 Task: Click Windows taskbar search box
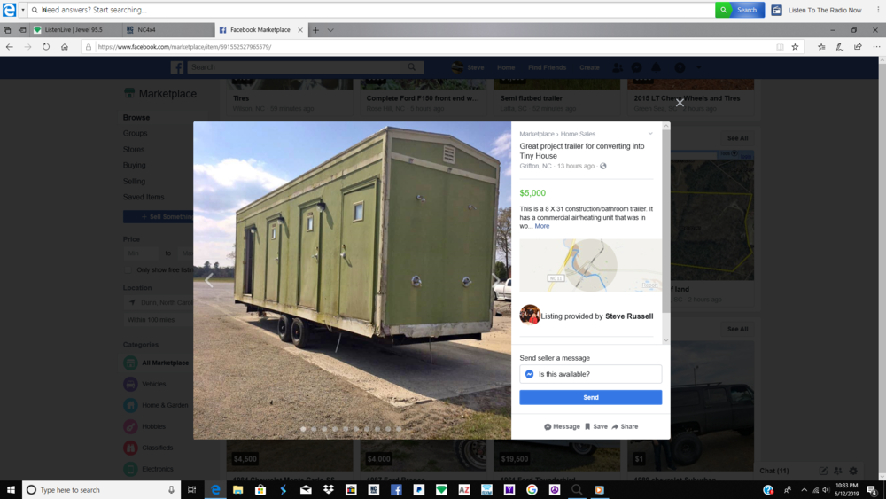click(x=102, y=490)
